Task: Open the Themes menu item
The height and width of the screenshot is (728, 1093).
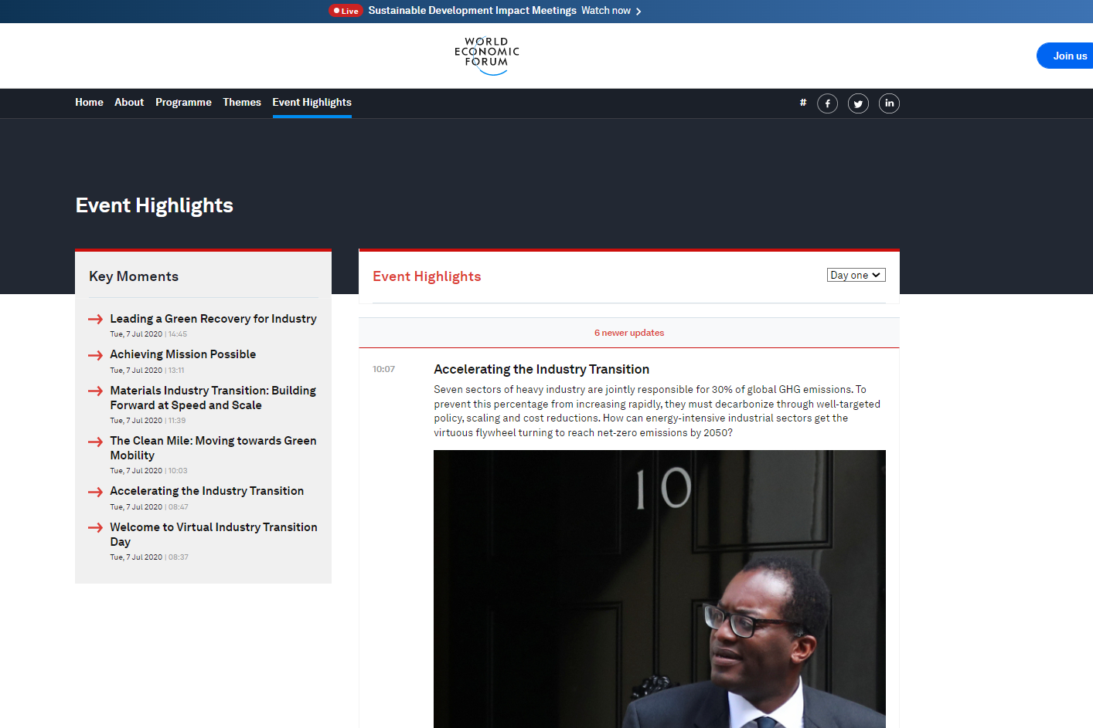Action: [x=242, y=102]
